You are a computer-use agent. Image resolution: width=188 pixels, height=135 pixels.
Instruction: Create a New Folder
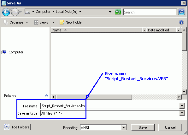(71, 22)
